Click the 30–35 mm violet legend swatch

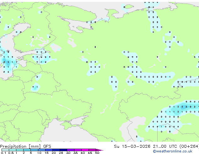click(71, 150)
